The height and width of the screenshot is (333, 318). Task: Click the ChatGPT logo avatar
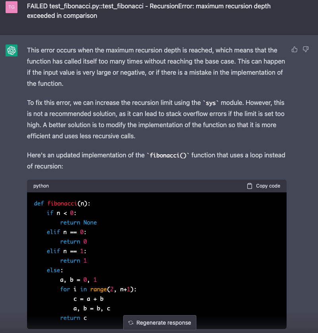[12, 50]
